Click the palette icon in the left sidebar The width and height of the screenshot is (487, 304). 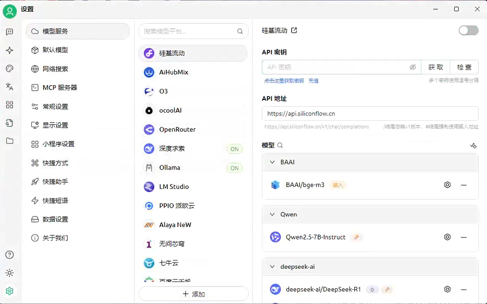(10, 68)
